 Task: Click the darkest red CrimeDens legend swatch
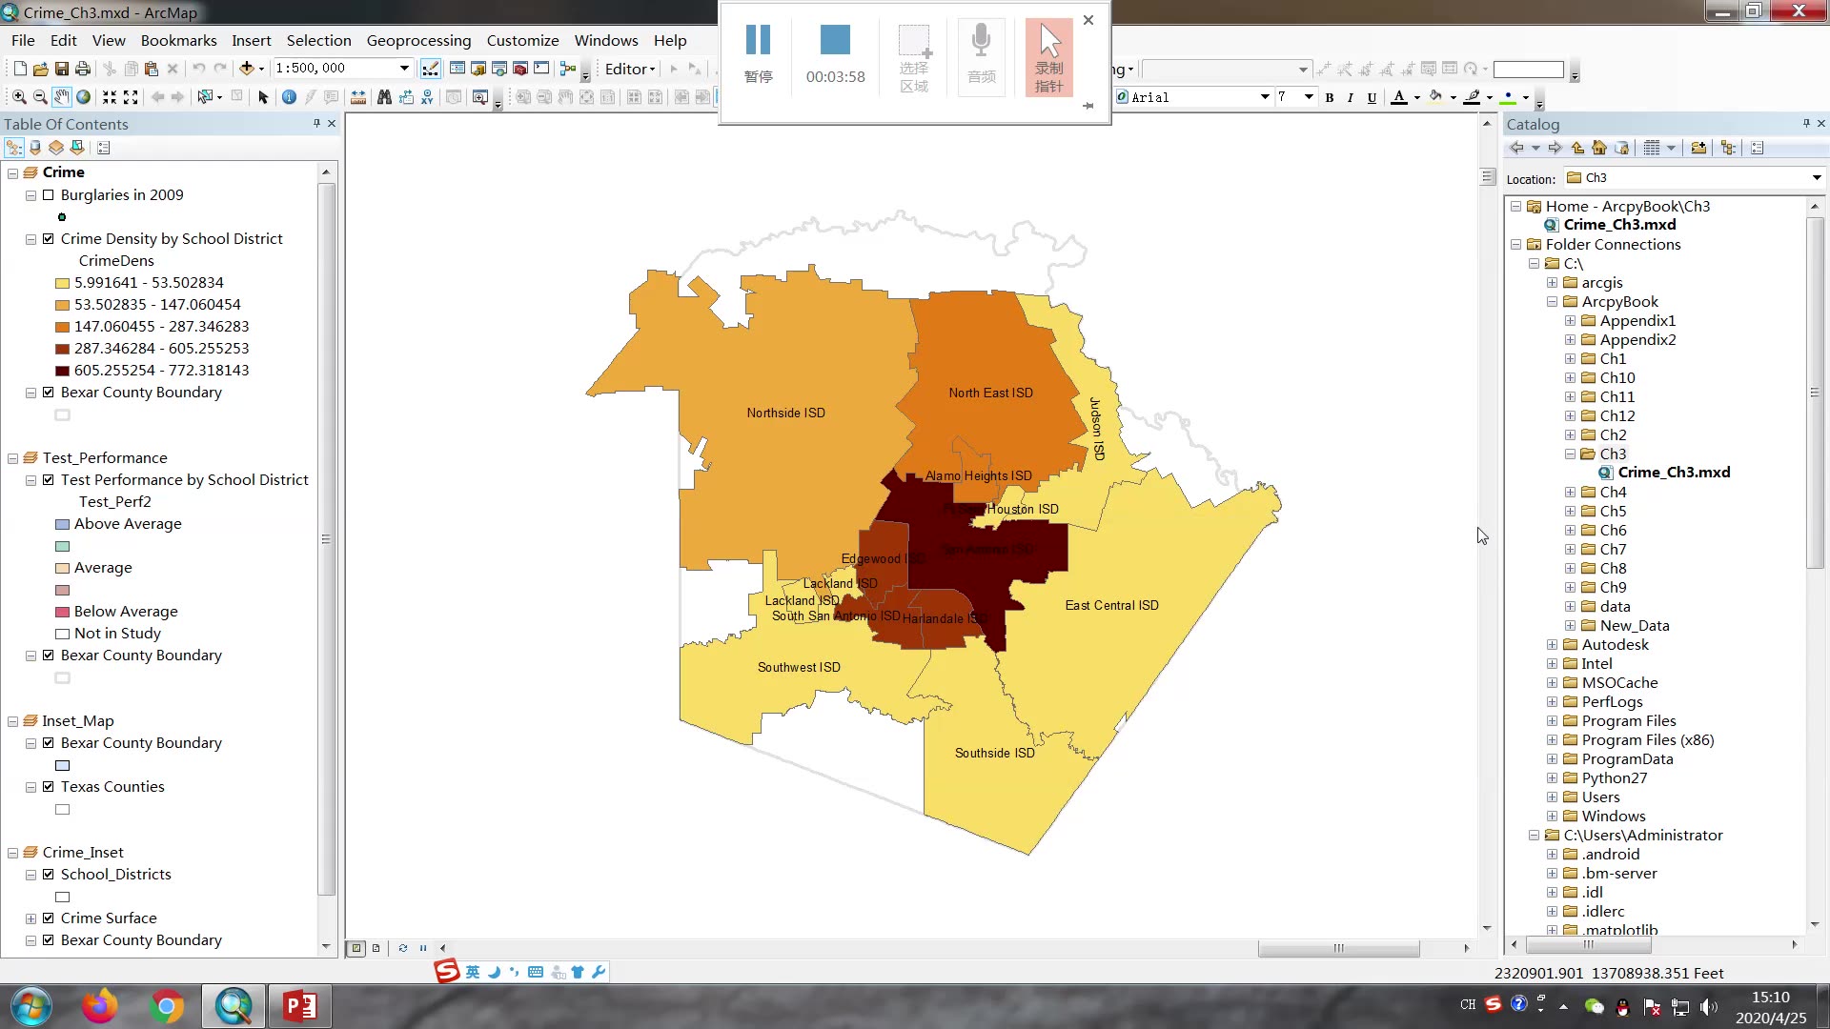pyautogui.click(x=62, y=371)
